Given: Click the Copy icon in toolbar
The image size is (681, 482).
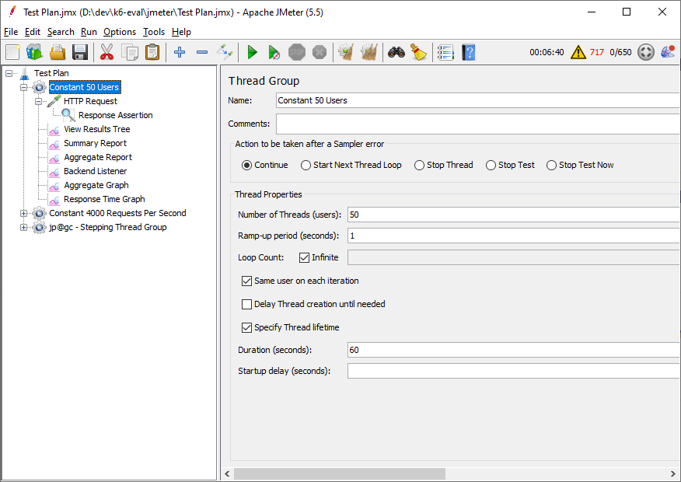Looking at the screenshot, I should click(x=129, y=53).
